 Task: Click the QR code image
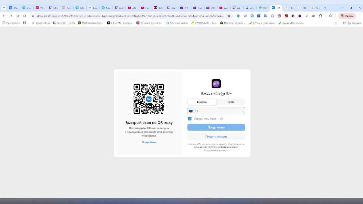pyautogui.click(x=149, y=99)
